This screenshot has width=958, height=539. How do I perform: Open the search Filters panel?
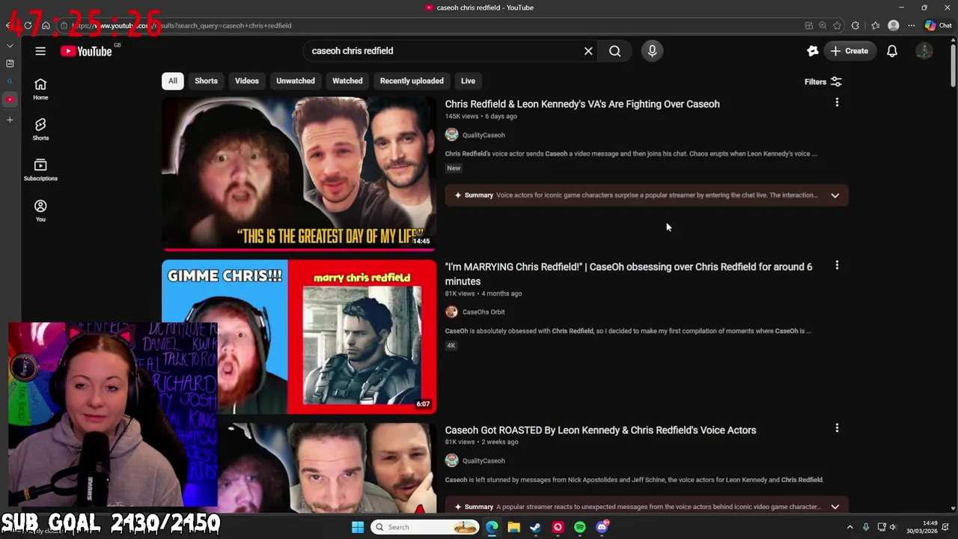pos(823,82)
